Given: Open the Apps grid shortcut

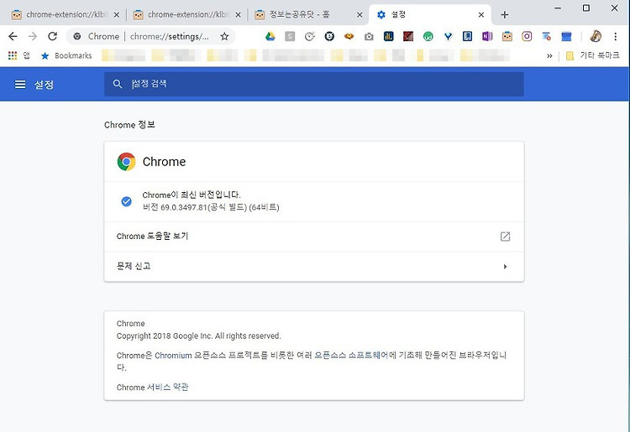Looking at the screenshot, I should pyautogui.click(x=13, y=55).
